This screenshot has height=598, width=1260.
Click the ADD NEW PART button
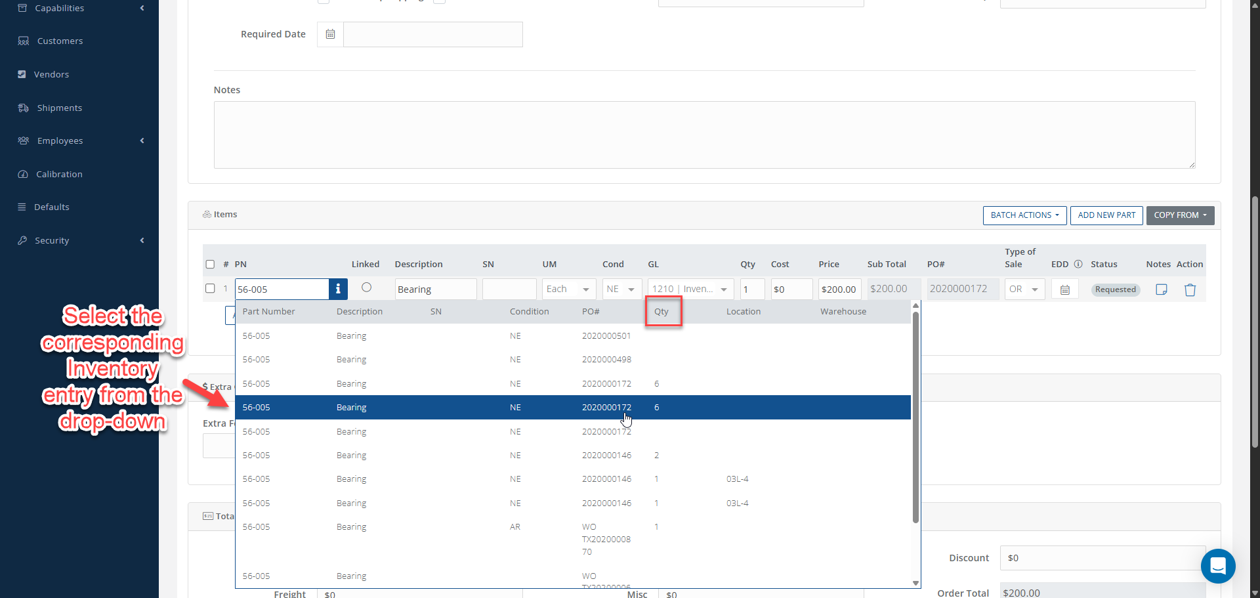point(1106,215)
